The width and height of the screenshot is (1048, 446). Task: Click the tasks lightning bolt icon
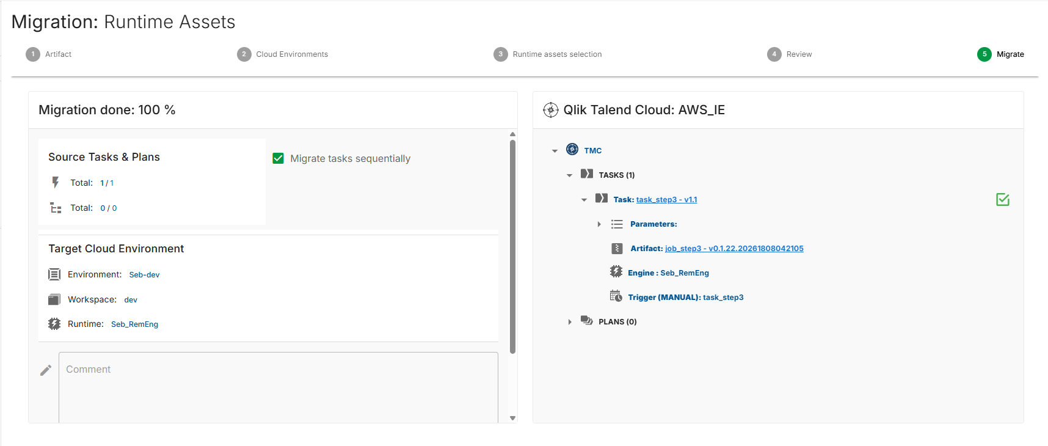click(x=56, y=183)
